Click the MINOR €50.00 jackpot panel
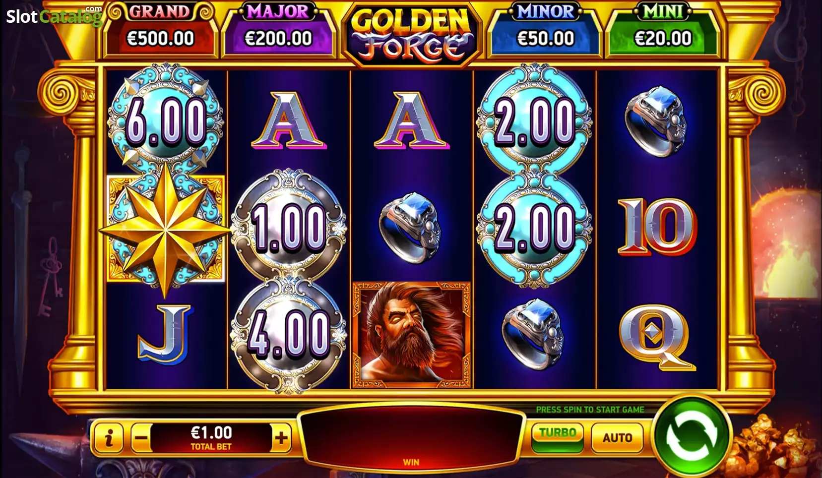Image resolution: width=822 pixels, height=478 pixels. coord(545,31)
